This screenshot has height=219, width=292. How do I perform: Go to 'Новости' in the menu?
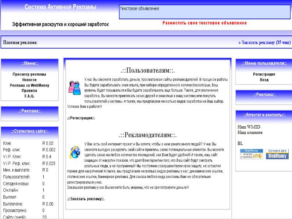tap(30, 80)
